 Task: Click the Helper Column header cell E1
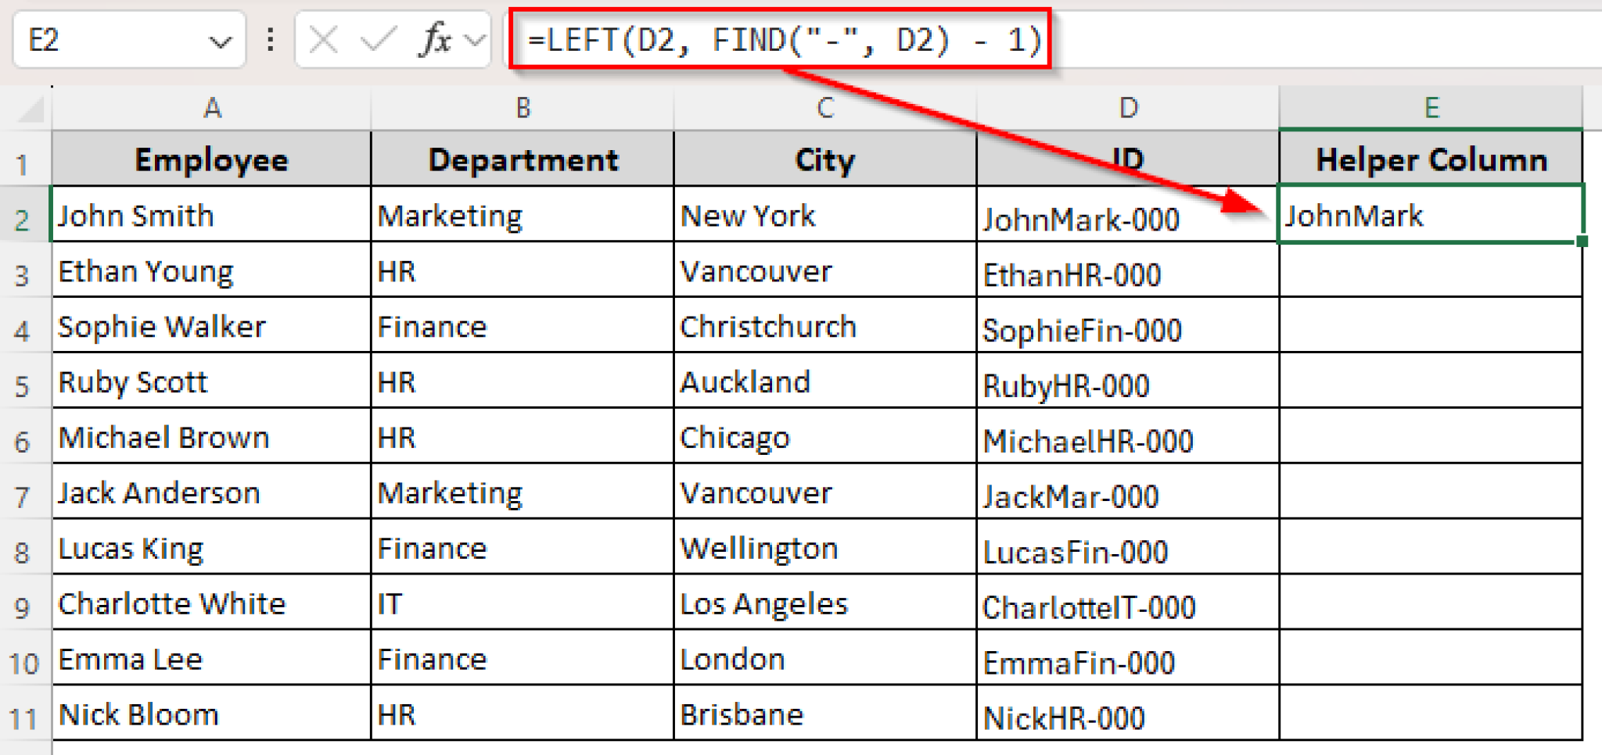pyautogui.click(x=1430, y=159)
